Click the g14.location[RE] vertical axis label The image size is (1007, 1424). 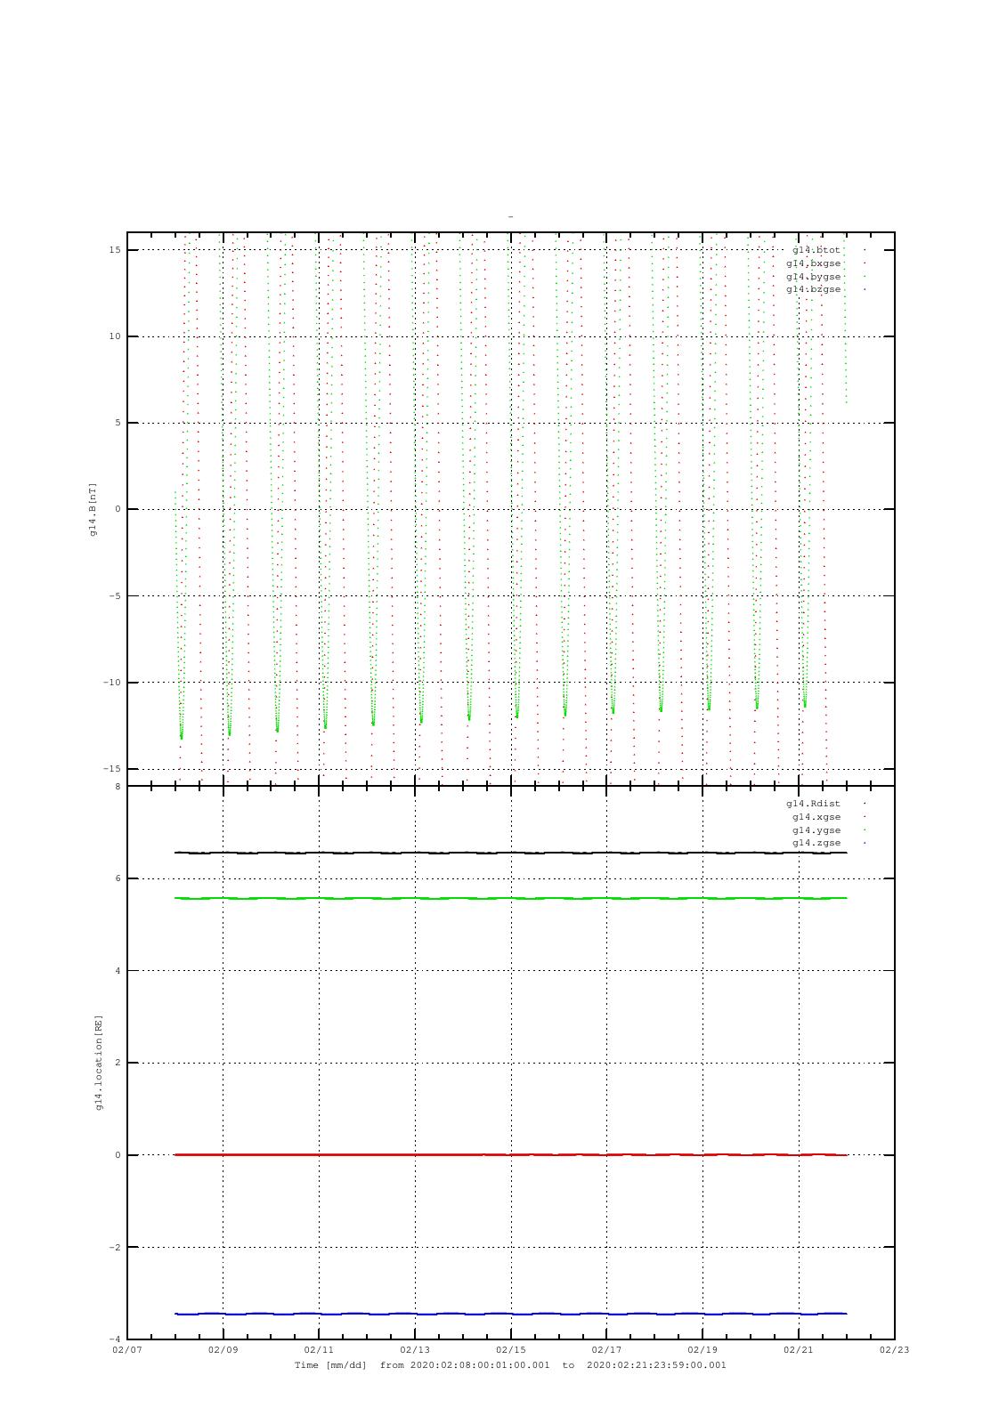(x=99, y=1062)
